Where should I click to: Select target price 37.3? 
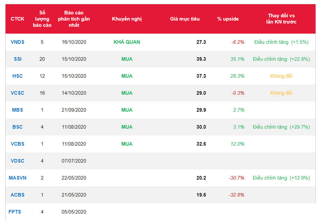tap(201, 76)
